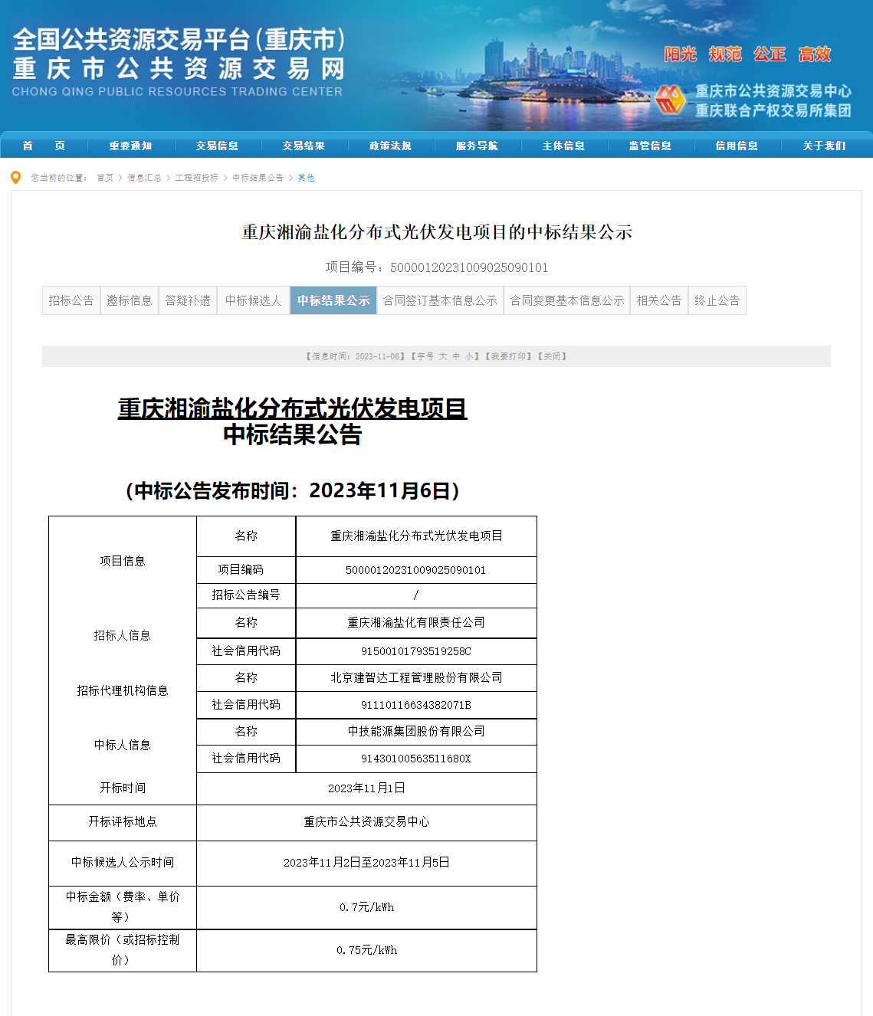
Task: Click the 全国公共资源交易平台(重庆市) site title
Action: click(x=179, y=39)
